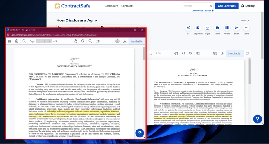269x144 pixels.
Task: Open the AI assistant icon
Action: pos(188,28)
